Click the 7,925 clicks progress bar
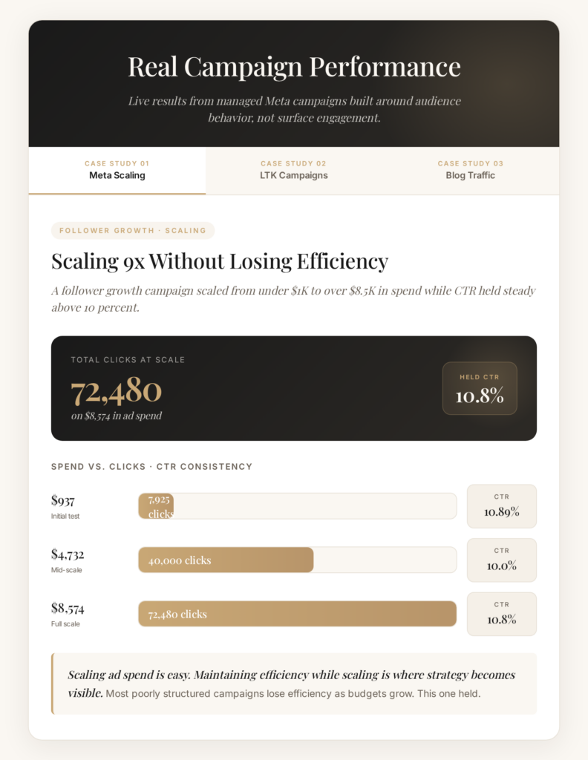 [x=297, y=506]
